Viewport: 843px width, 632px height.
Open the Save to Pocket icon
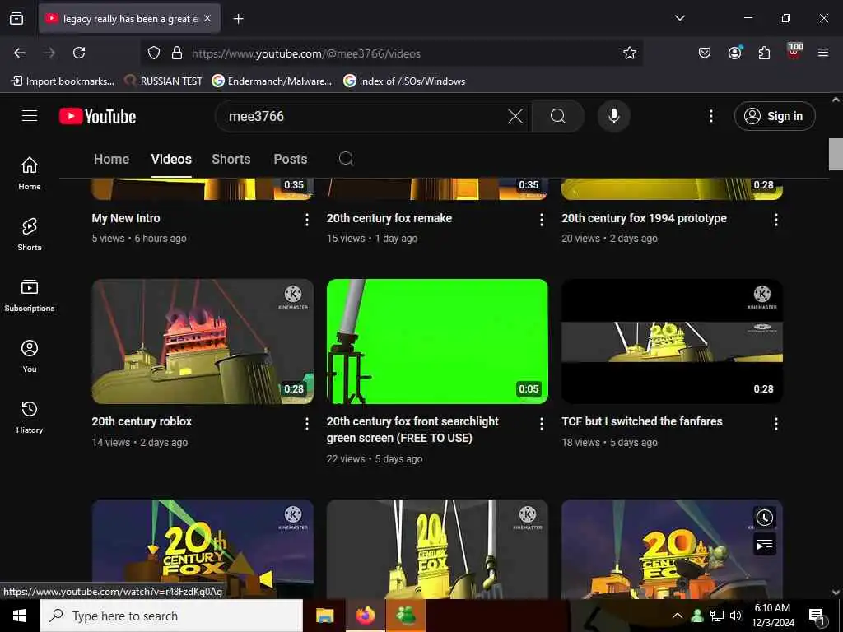click(x=705, y=53)
